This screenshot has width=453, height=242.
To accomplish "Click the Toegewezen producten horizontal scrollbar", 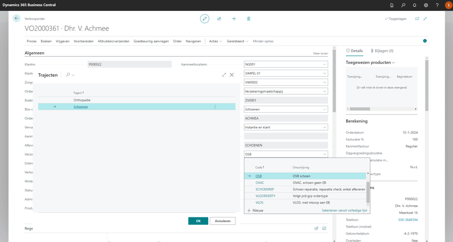I will [x=360, y=109].
